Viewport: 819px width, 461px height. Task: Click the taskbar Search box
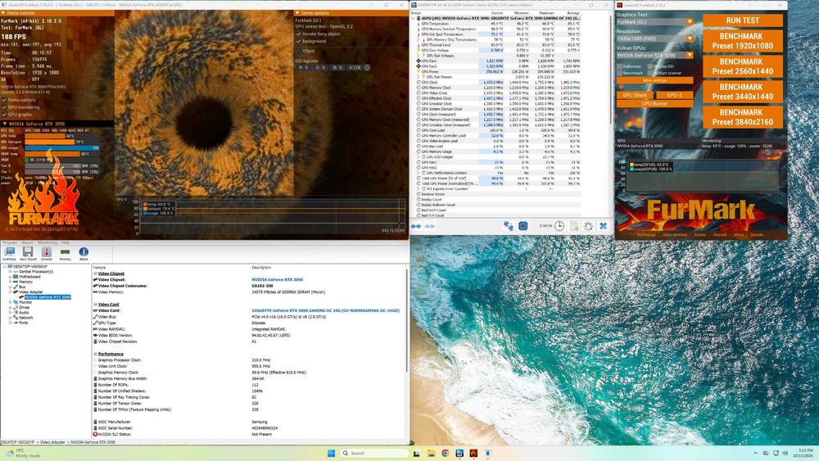[x=374, y=453]
